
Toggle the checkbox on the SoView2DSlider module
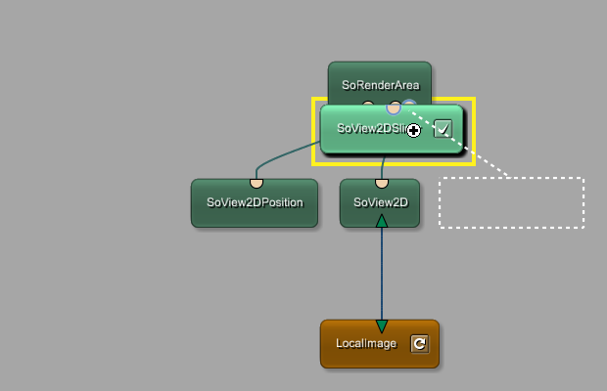pyautogui.click(x=443, y=129)
